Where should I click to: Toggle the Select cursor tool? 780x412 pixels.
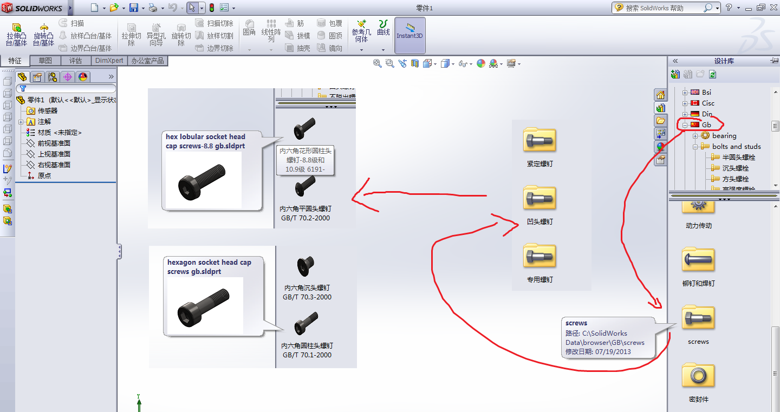[x=192, y=8]
